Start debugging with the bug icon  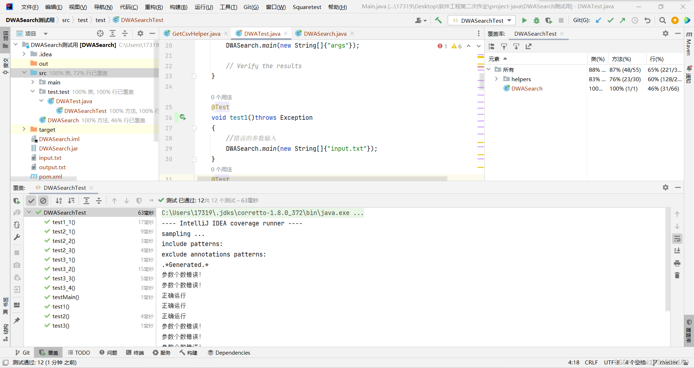pos(536,21)
